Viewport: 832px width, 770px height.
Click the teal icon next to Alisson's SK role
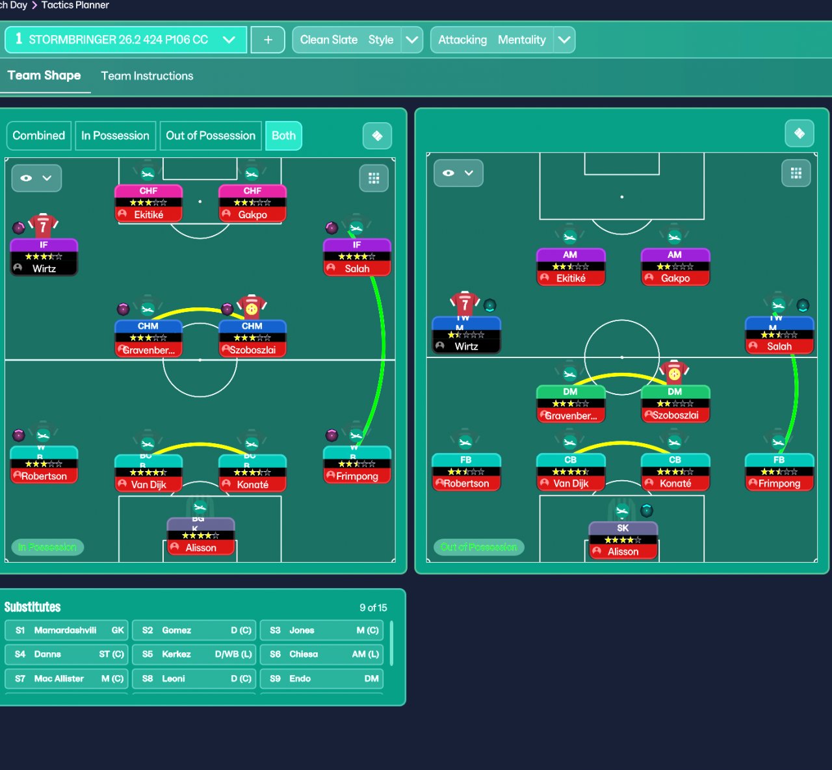[647, 510]
